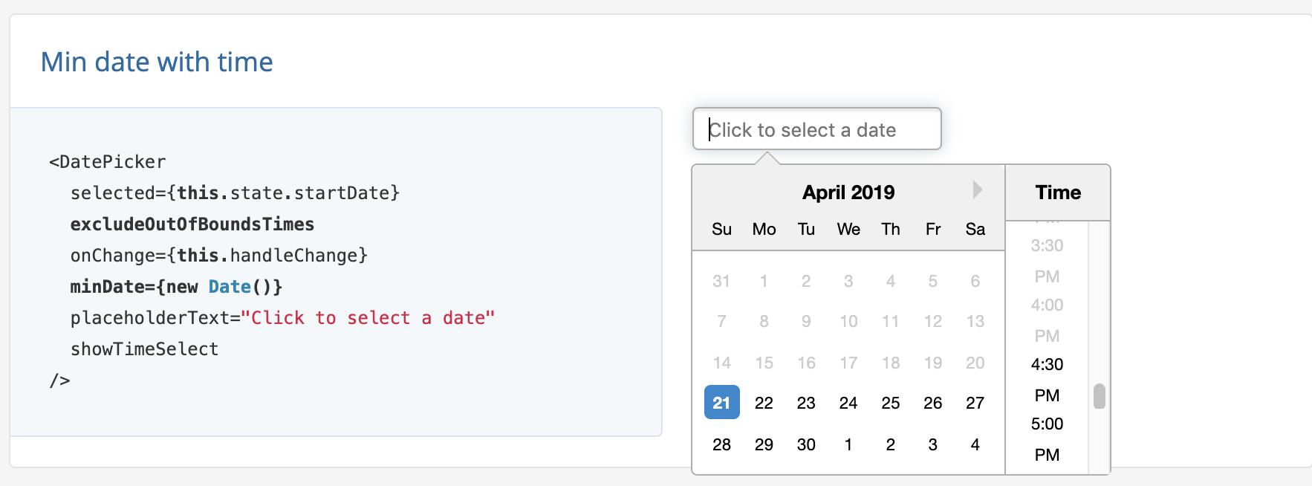The image size is (1312, 486).
Task: Click the April 2019 month label
Action: (848, 192)
